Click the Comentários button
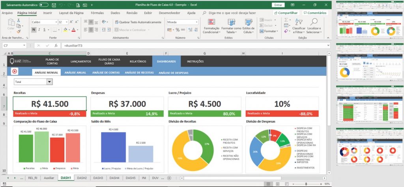The width and height of the screenshot is (404, 187). (314, 13)
